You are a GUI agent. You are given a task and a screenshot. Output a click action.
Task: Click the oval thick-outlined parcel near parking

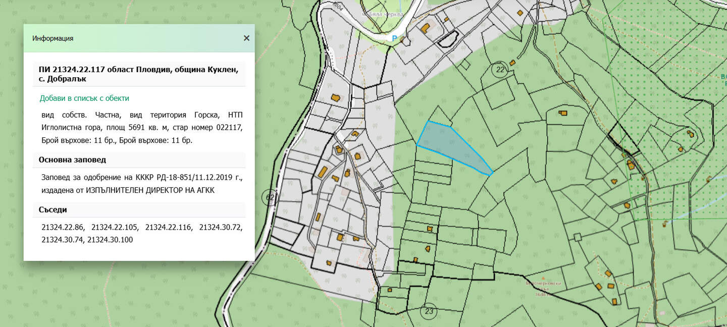pyautogui.click(x=448, y=39)
